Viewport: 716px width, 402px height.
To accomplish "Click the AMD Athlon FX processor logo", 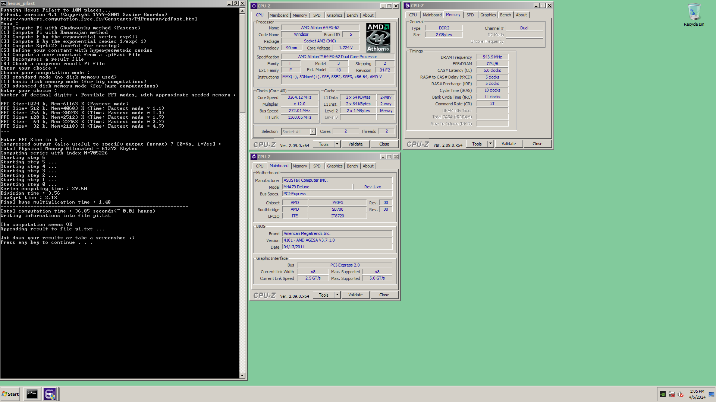I will (378, 38).
